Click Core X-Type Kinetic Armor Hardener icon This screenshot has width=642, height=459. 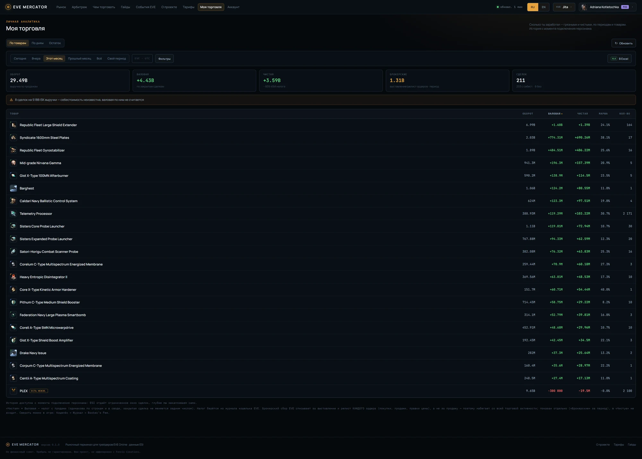pos(13,289)
